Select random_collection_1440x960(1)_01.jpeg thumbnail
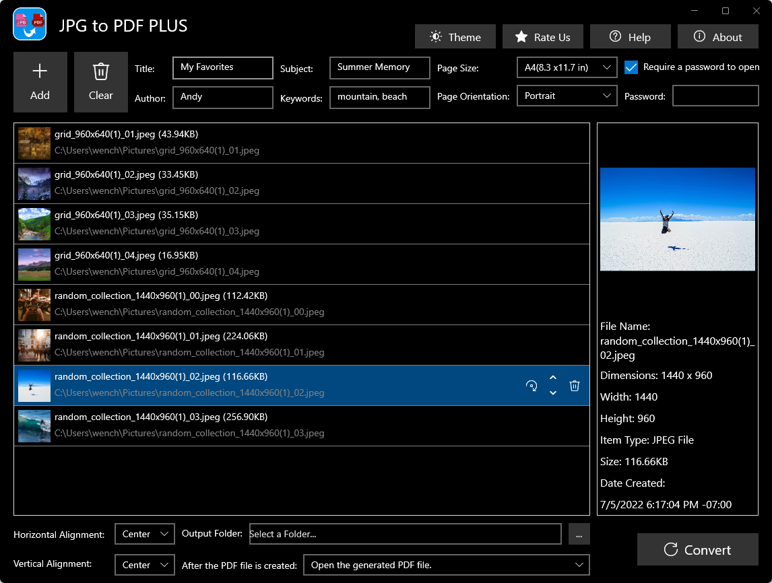Screen dimensions: 772x583 [34, 345]
